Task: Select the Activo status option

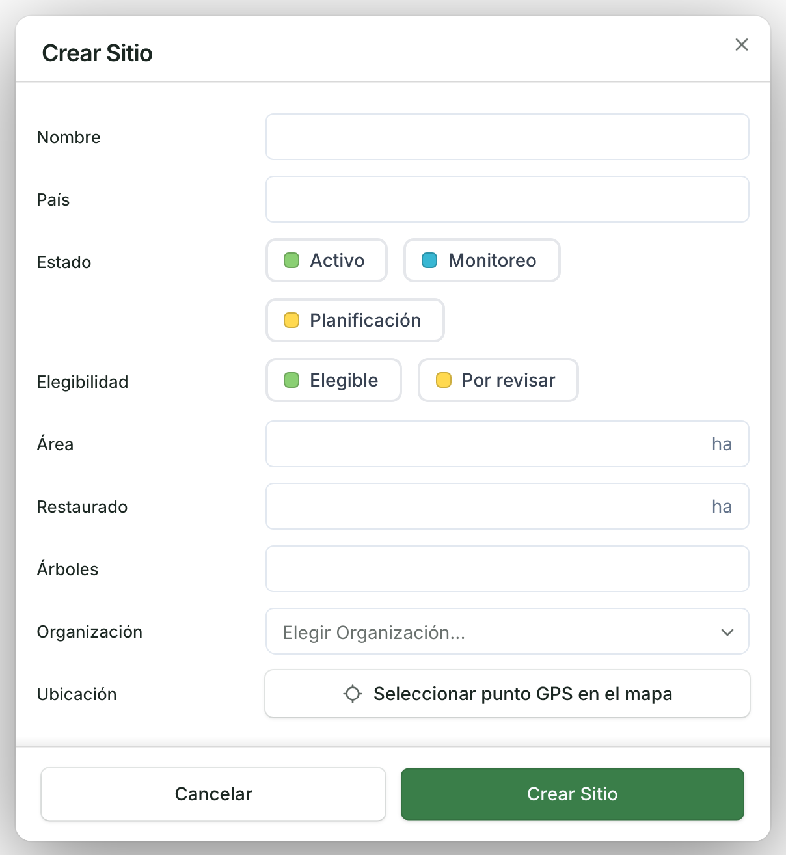Action: [327, 260]
